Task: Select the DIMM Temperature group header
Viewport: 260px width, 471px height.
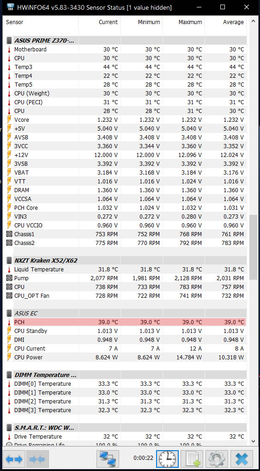Action: tap(126, 375)
